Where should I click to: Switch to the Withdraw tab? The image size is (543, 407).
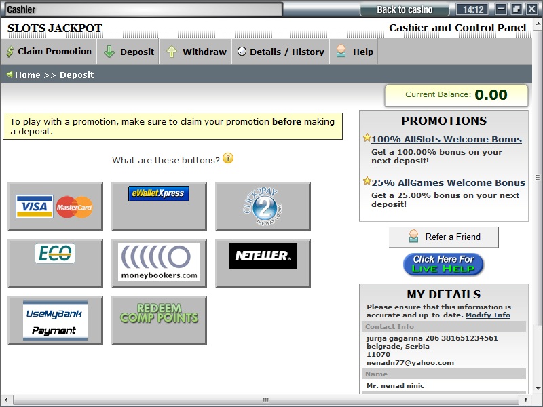coord(197,52)
